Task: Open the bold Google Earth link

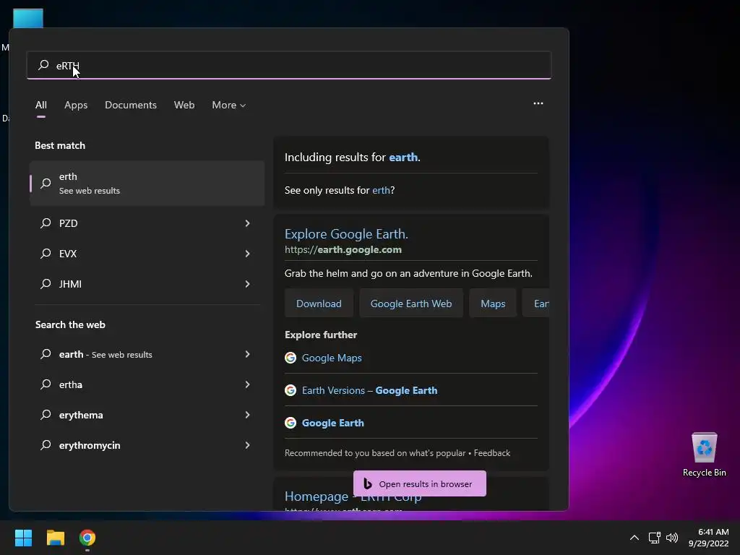Action: pyautogui.click(x=332, y=423)
